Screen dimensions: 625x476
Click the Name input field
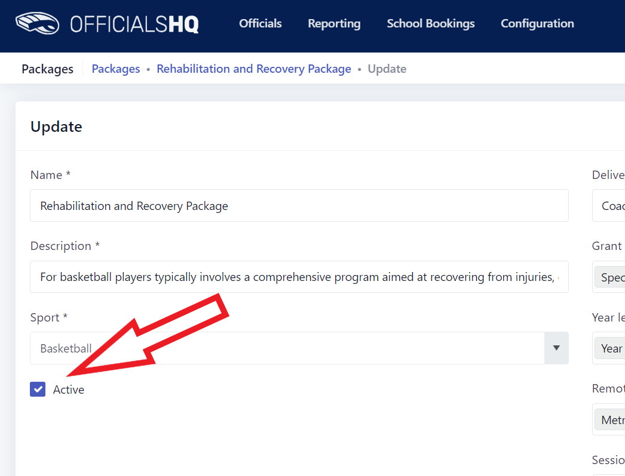tap(299, 205)
